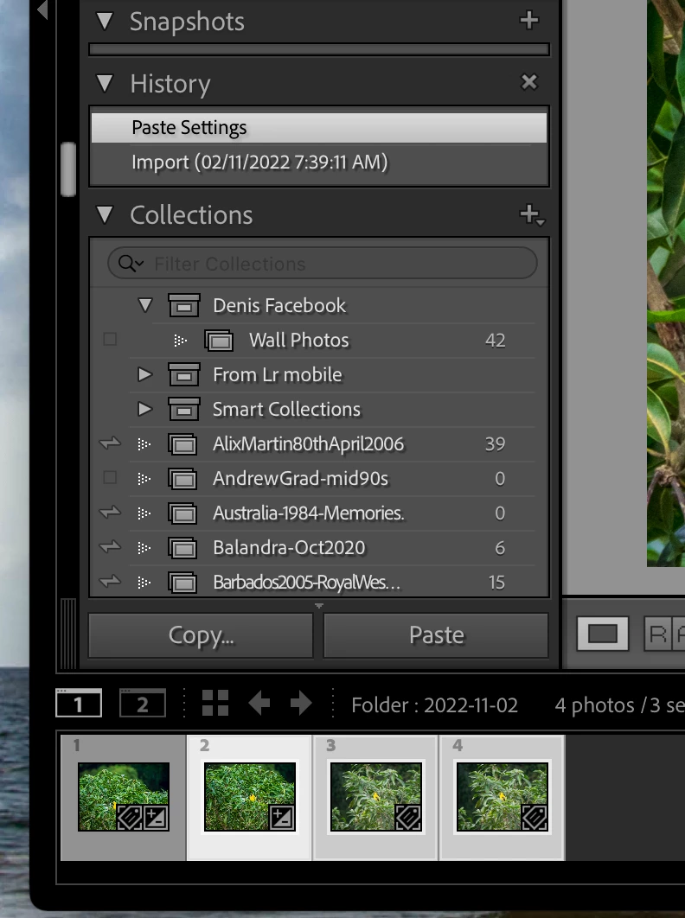
Task: Select the Import history step
Action: 319,163
